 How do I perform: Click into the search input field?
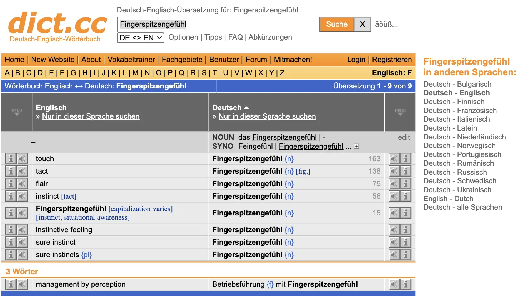click(x=218, y=24)
